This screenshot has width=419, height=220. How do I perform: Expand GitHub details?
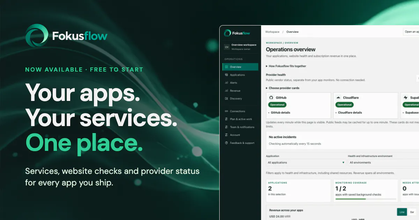(279, 112)
